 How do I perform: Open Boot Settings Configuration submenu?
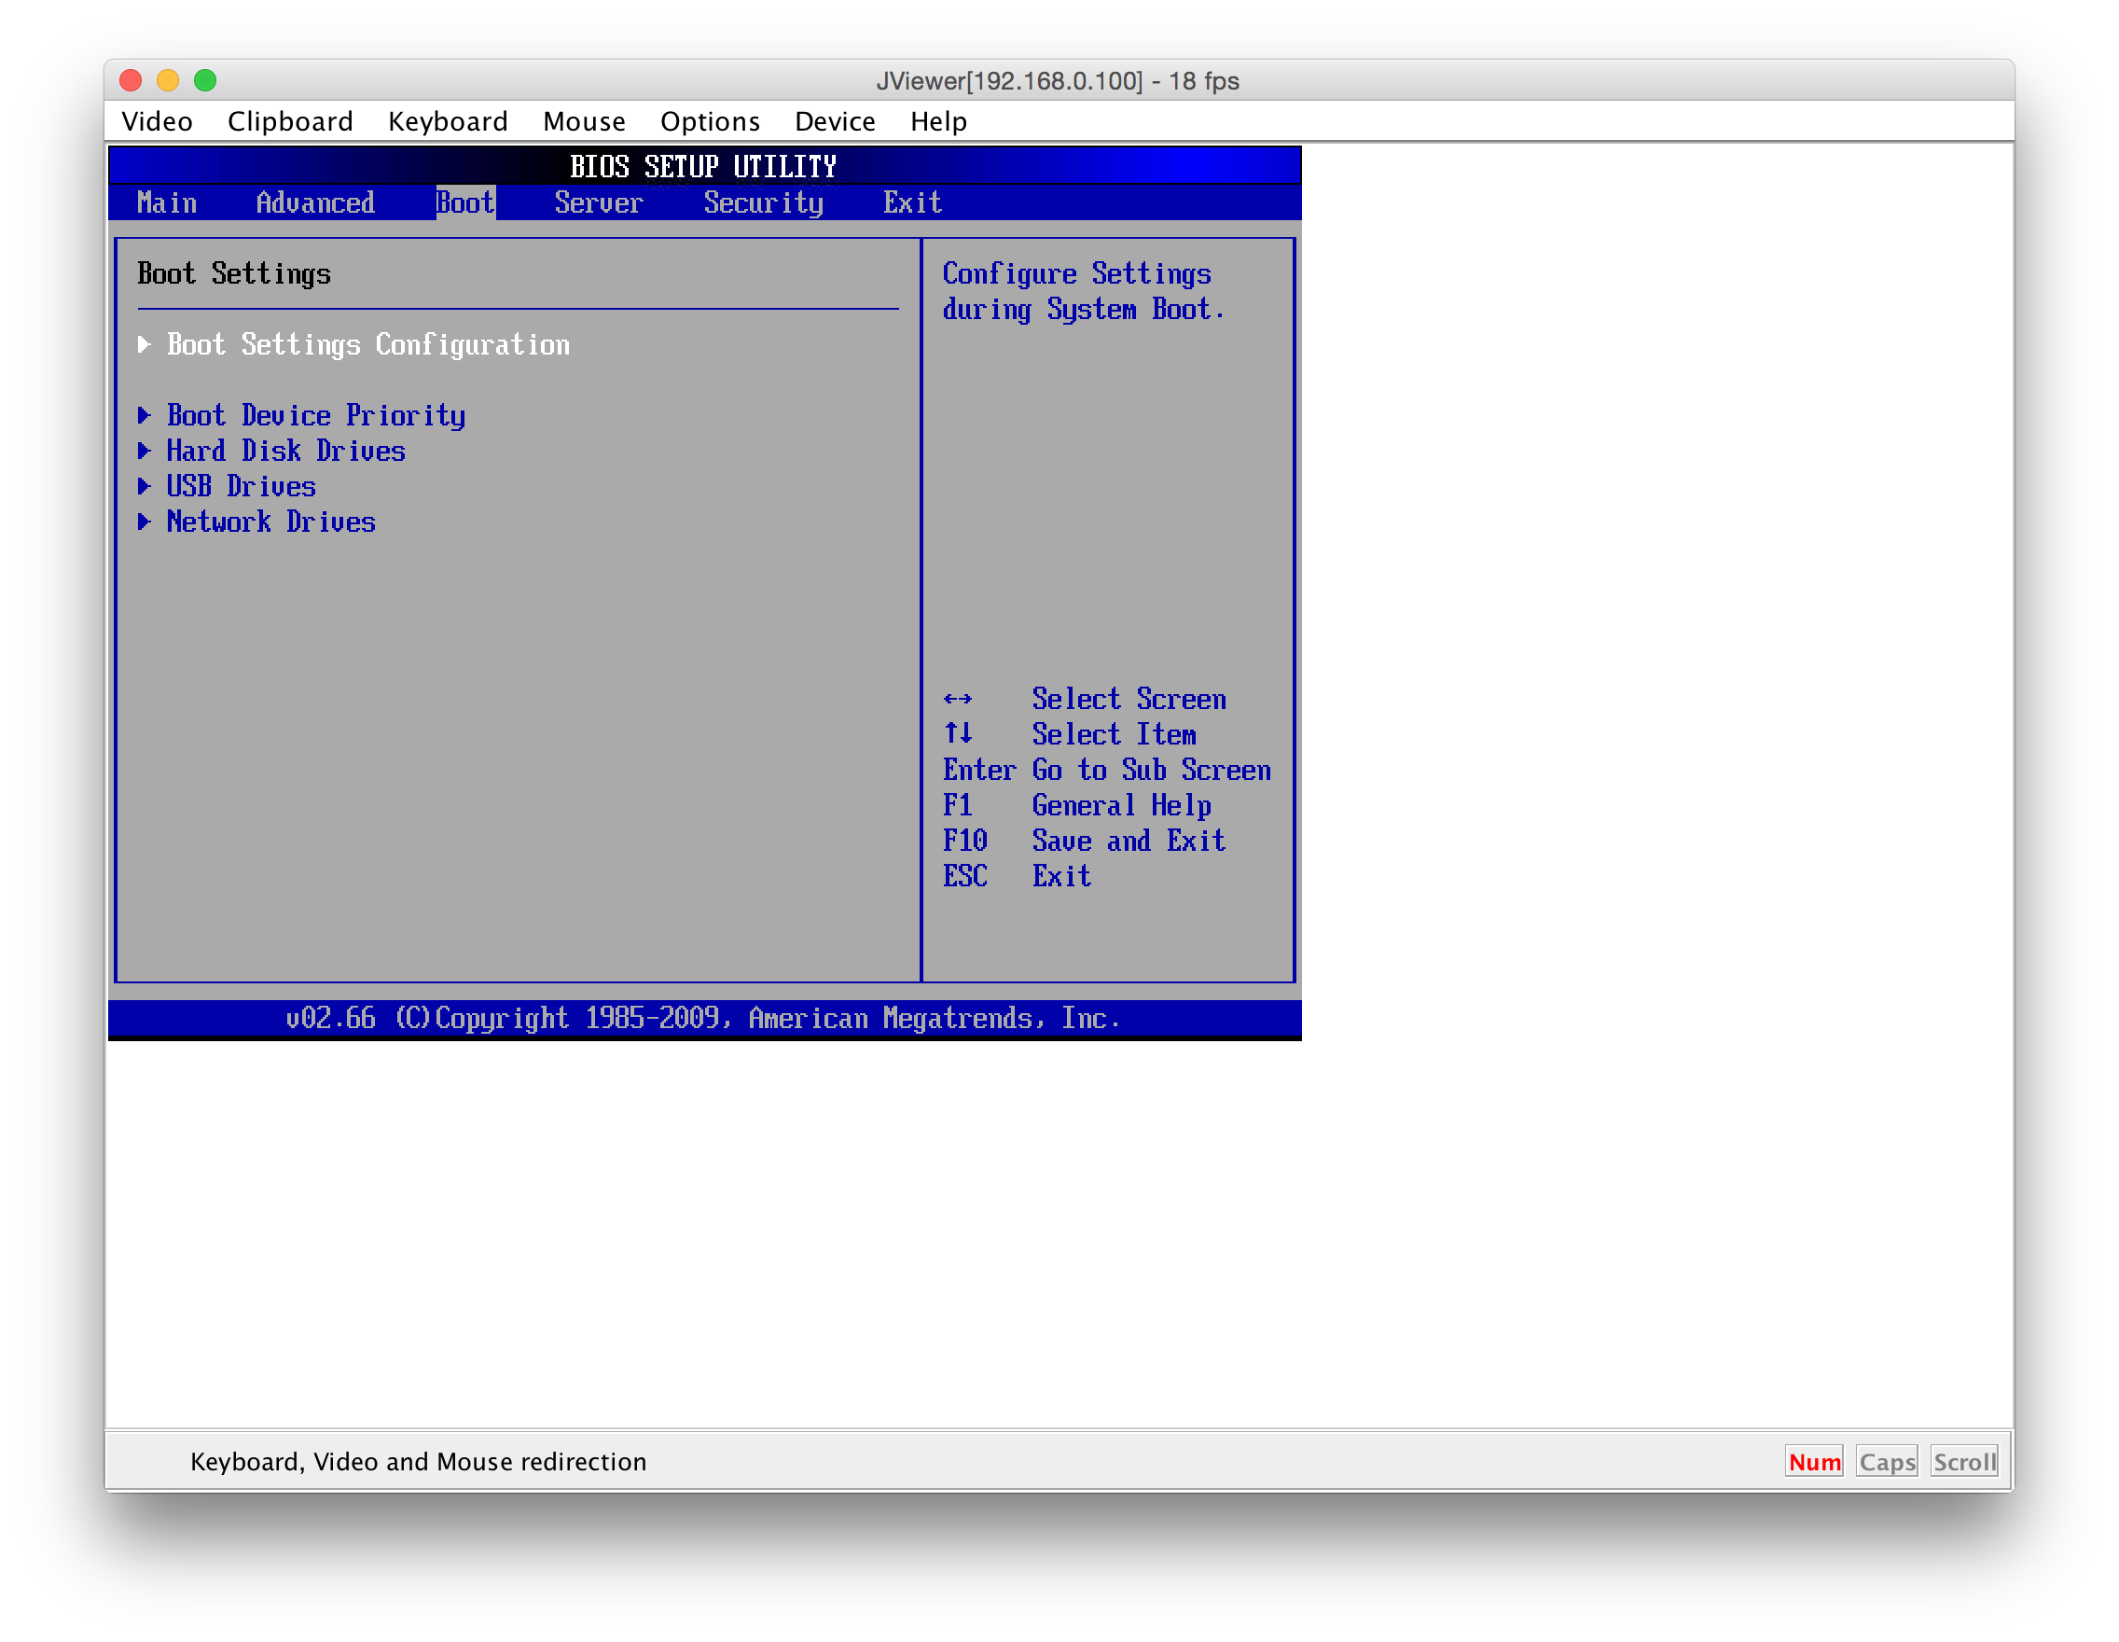pyautogui.click(x=367, y=344)
